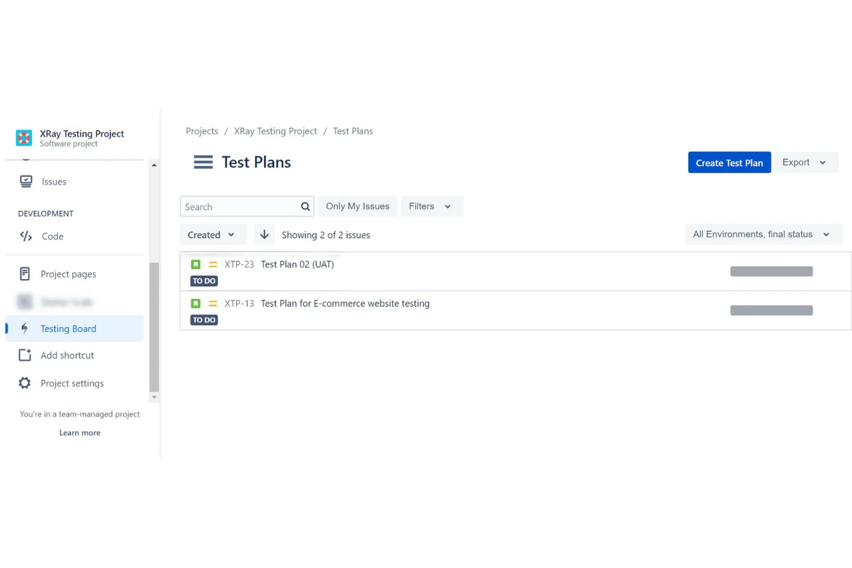This screenshot has height=568, width=852.
Task: Navigate to the Projects breadcrumb
Action: pyautogui.click(x=201, y=131)
